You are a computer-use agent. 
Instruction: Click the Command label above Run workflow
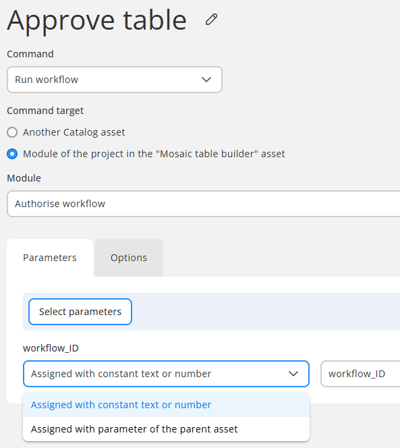30,54
